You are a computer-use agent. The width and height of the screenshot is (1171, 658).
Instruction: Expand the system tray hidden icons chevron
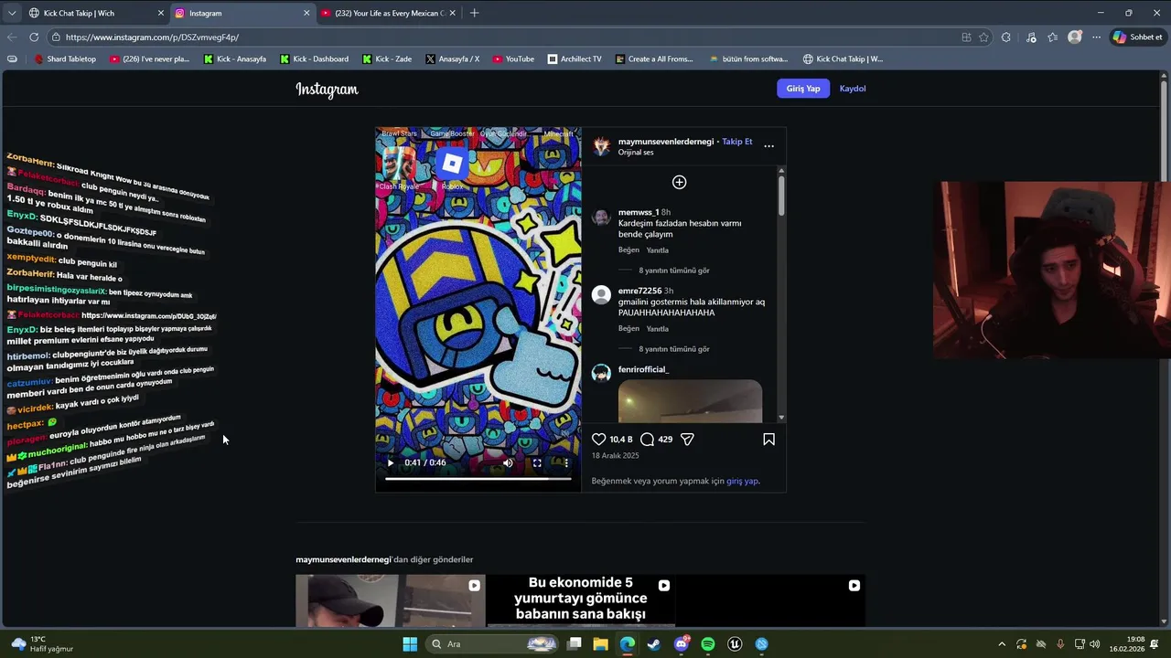pos(1002,644)
